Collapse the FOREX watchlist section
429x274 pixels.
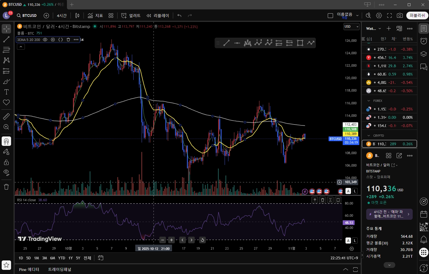[x=369, y=101]
